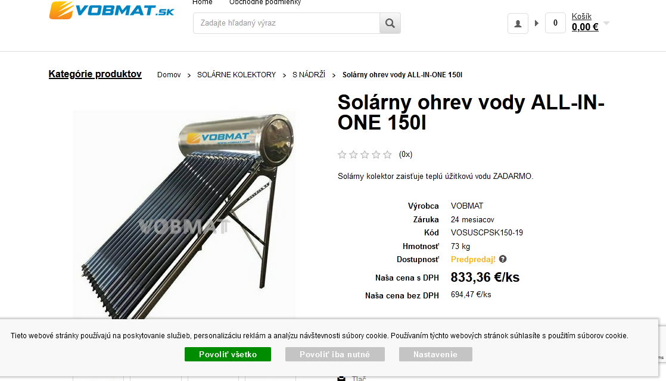Expand Kategórie produktov menu

pos(95,74)
